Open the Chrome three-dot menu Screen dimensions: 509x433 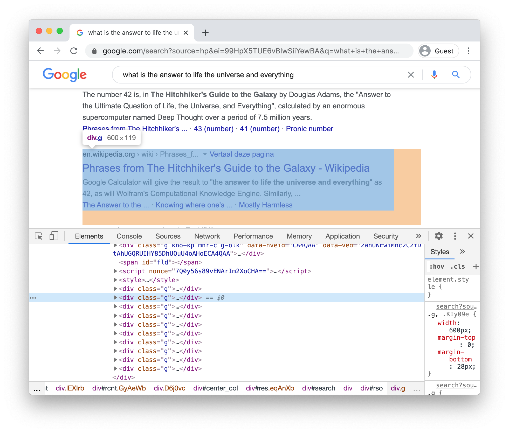pos(469,51)
